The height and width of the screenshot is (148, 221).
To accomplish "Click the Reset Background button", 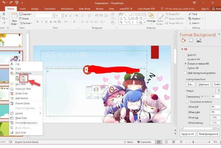I will coord(209,134).
